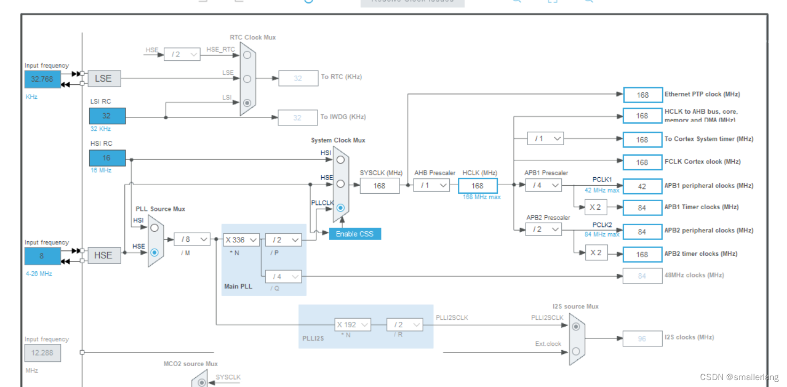The width and height of the screenshot is (787, 387).
Task: Click the To IWDG (KHz) 32 field
Action: 298,117
